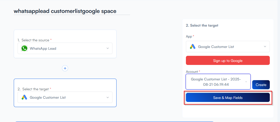Click the right panel's "2. Select the target" heading

coord(202,25)
